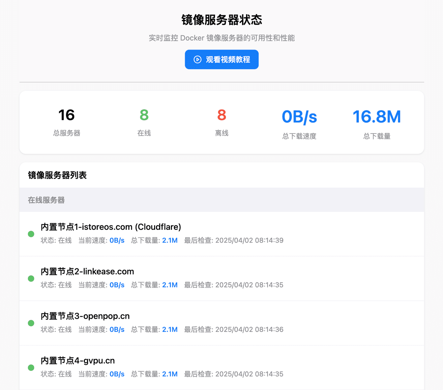Open the 内置节点4-gvpu.cn server entry

coord(78,361)
